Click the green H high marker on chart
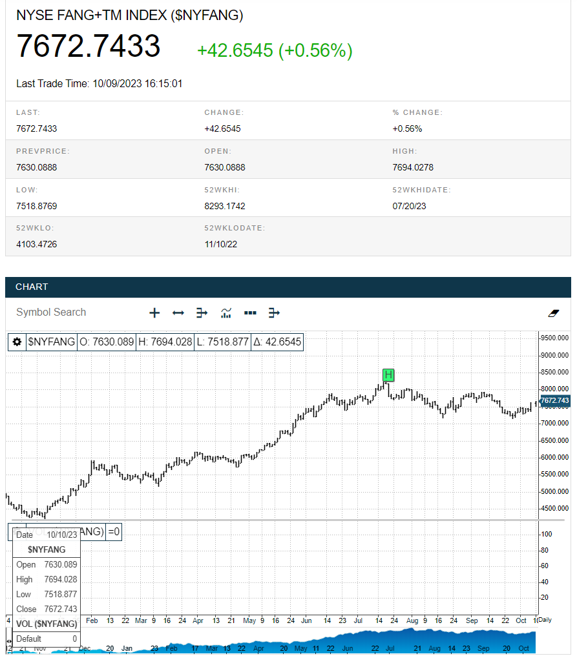Screen dimensions: 577x665 coord(388,375)
